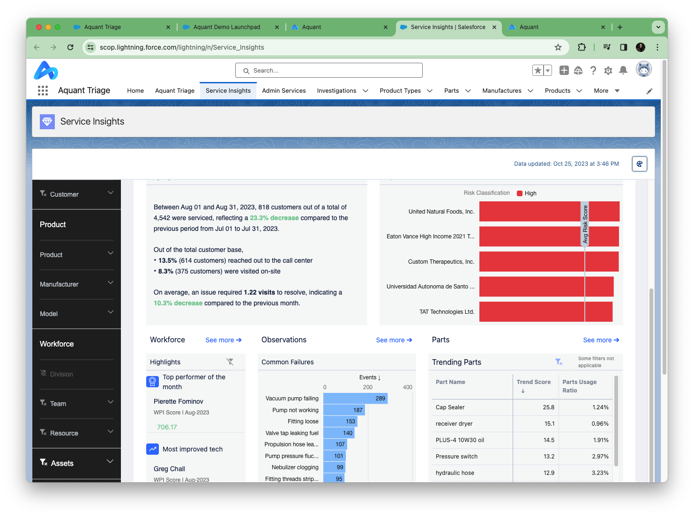The image size is (694, 517).
Task: Expand the Customer filter in the sidebar
Action: [111, 193]
